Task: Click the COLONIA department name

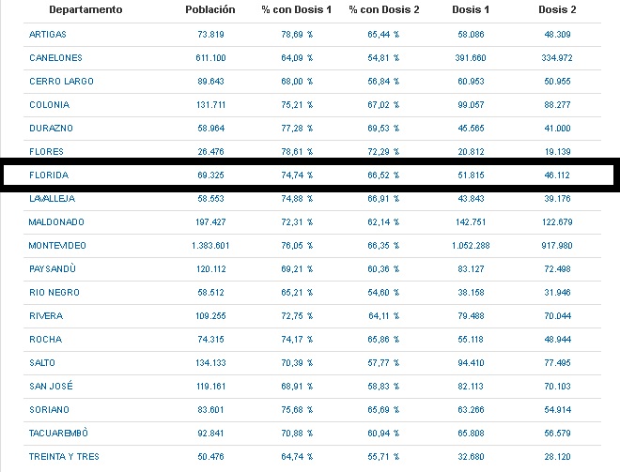Action: pos(49,105)
